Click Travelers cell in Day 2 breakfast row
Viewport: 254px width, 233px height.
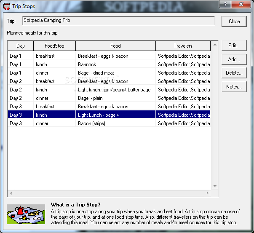pyautogui.click(x=183, y=81)
